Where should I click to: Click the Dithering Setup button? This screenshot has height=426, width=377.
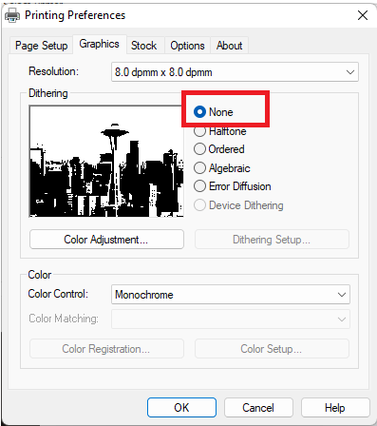pos(272,240)
